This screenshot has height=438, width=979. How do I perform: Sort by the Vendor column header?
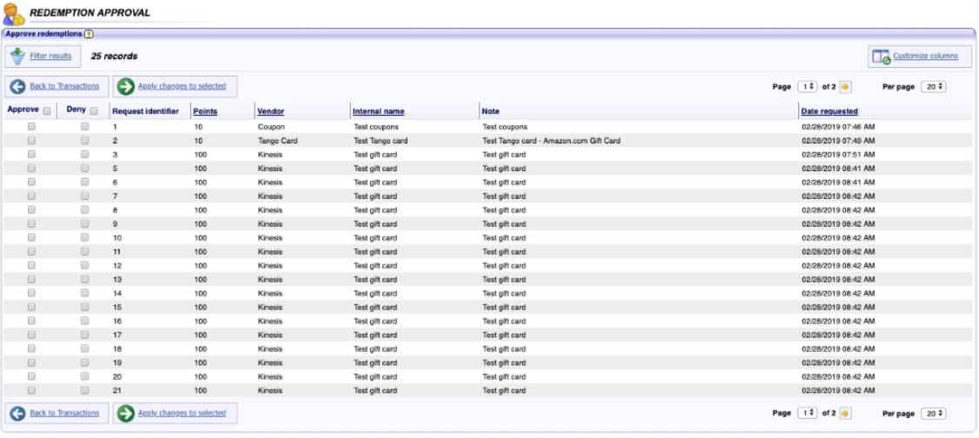click(x=271, y=111)
